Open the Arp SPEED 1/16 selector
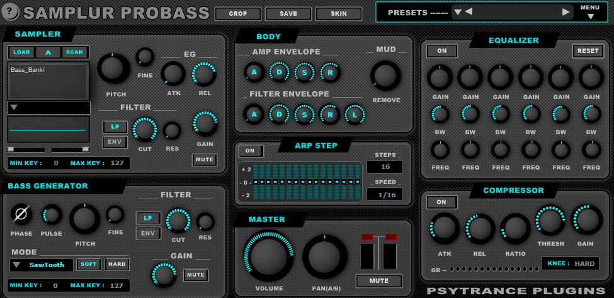This screenshot has width=614, height=298. (385, 194)
